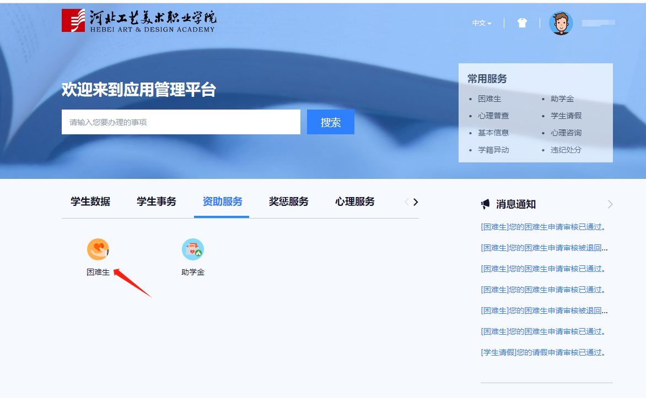Click the user avatar picture
646x398 pixels.
pos(561,23)
